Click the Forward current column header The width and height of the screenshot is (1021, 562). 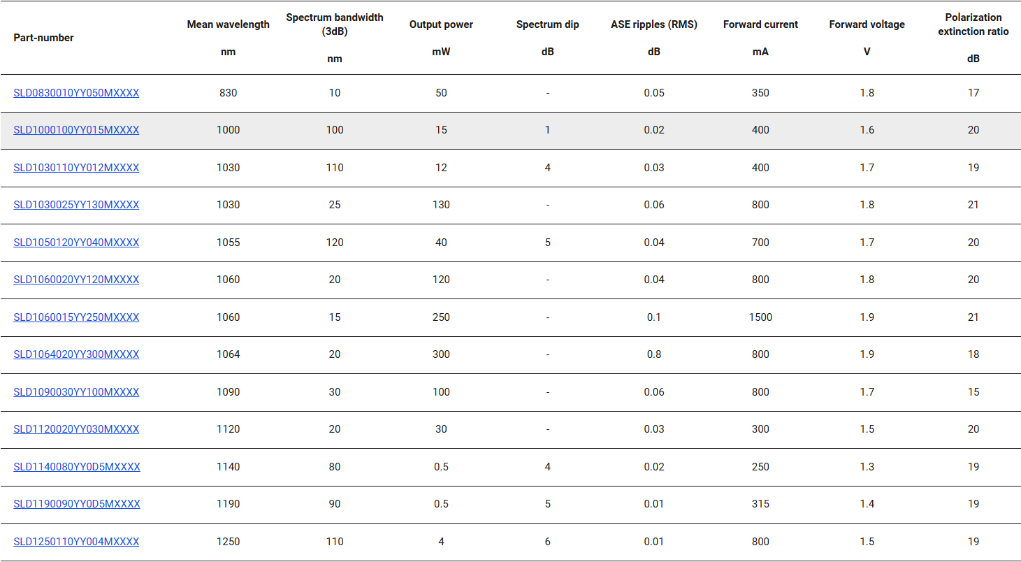pyautogui.click(x=760, y=24)
